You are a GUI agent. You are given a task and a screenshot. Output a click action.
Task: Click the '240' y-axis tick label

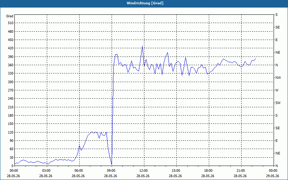(x=11, y=99)
